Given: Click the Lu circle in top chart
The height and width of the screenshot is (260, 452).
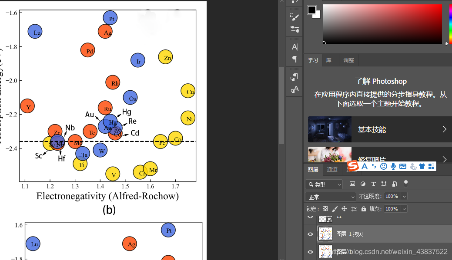Looking at the screenshot, I should pos(35,31).
